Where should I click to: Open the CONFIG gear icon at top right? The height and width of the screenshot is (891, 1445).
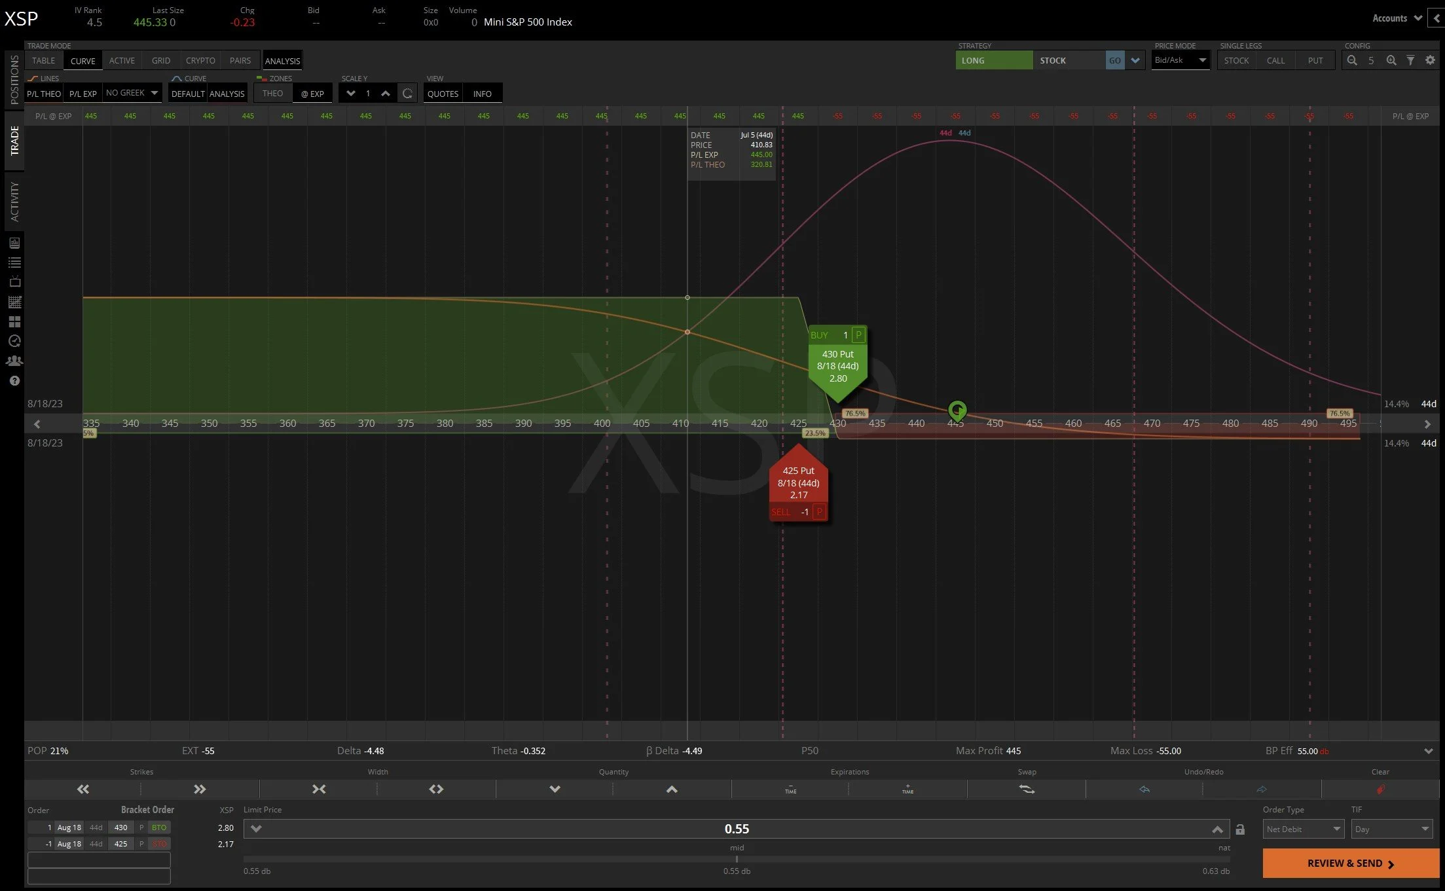(x=1430, y=60)
